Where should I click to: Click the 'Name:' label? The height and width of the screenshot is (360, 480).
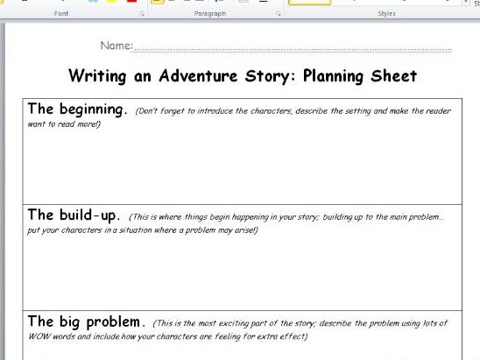coord(116,46)
